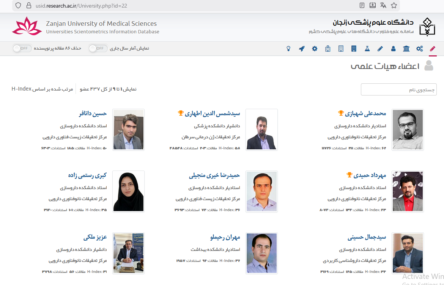
Task: Open سیدشمس الدین اطهاری profile link
Action: [x=213, y=113]
